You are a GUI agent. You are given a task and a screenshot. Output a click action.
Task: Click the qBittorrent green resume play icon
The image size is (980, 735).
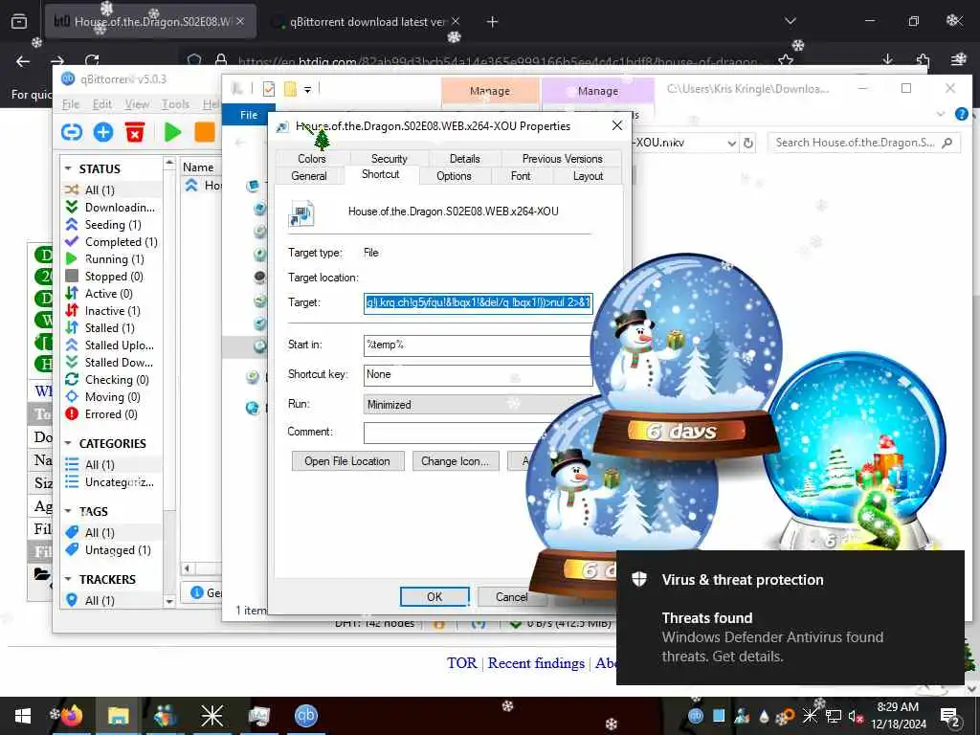pyautogui.click(x=172, y=132)
